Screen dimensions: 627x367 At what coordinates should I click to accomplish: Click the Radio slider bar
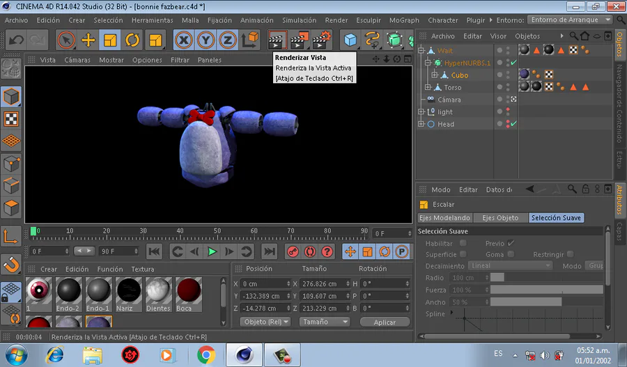547,277
